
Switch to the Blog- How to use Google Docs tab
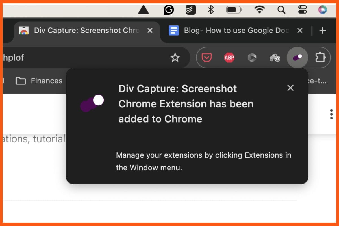click(236, 31)
